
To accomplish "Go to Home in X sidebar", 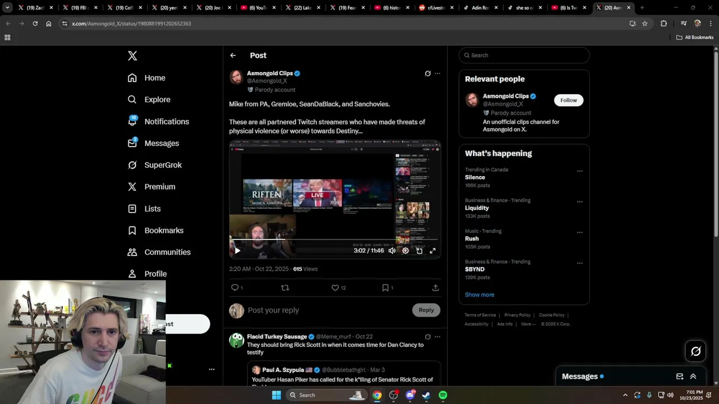I will click(147, 78).
